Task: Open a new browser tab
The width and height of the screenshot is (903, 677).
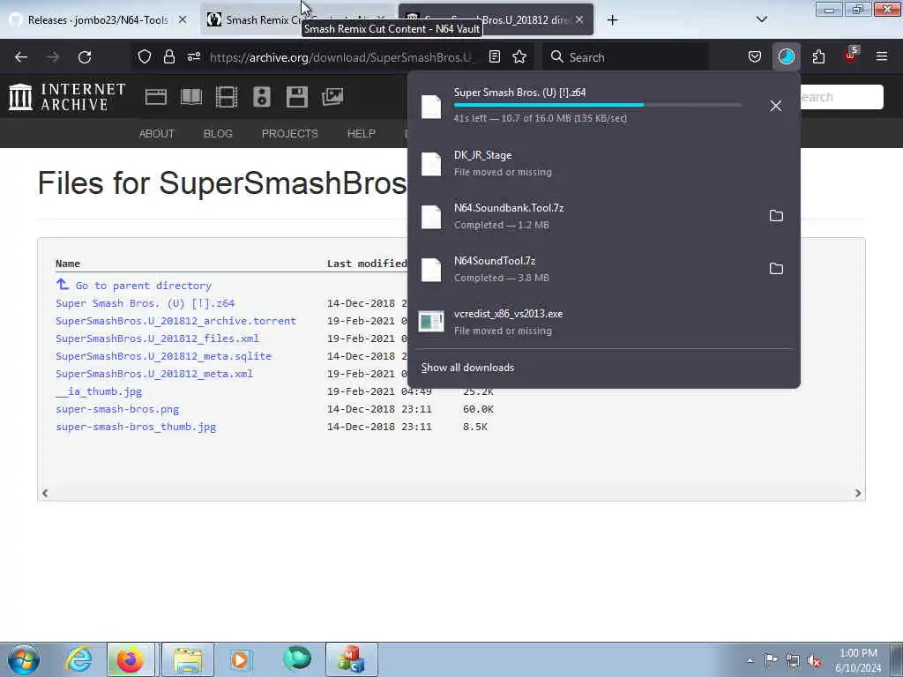Action: point(612,20)
